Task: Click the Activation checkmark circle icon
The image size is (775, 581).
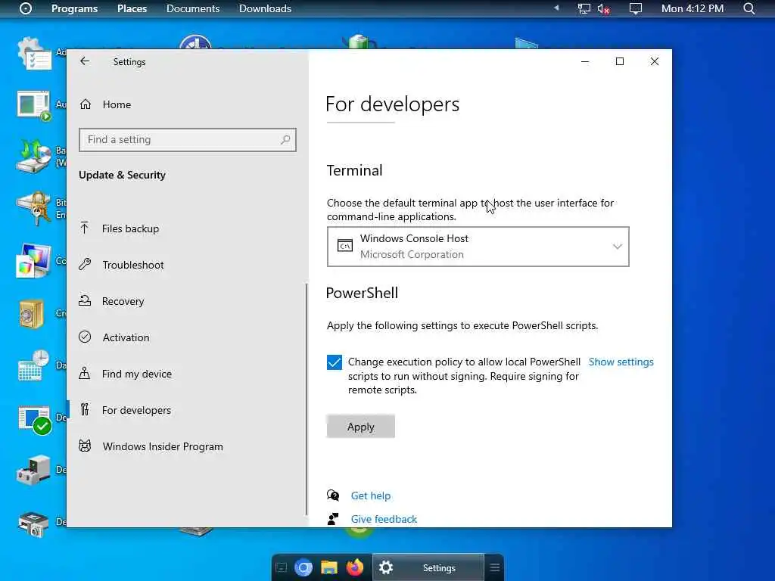Action: (x=85, y=337)
